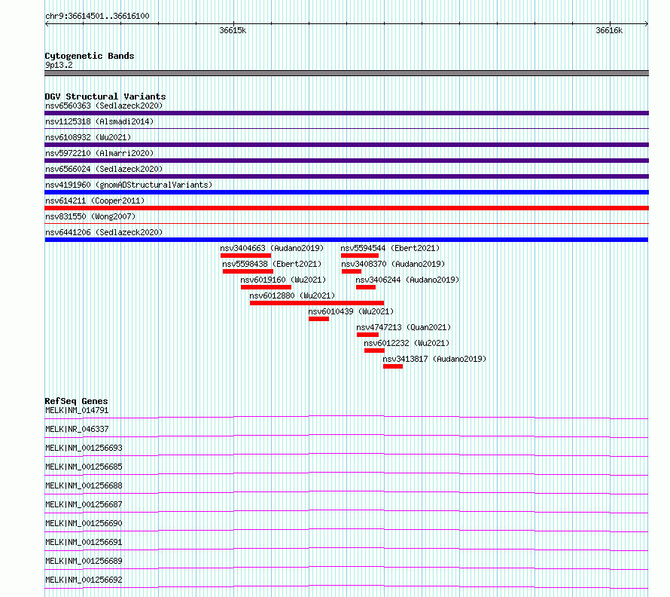Click the right arrow end of the ruler
This screenshot has height=597, width=670.
[x=646, y=24]
